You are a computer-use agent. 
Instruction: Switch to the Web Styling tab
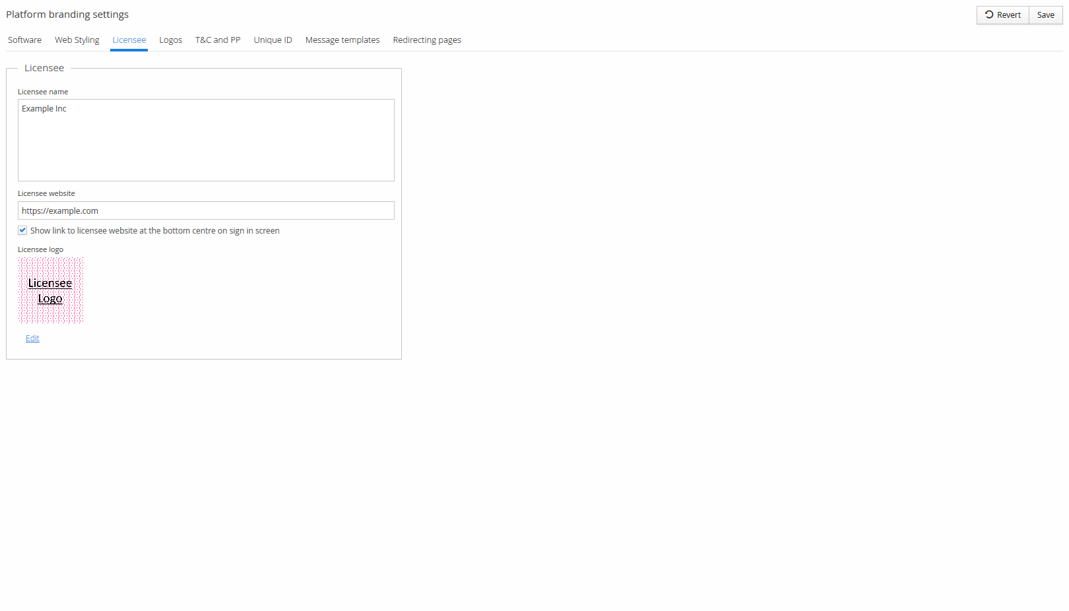(x=77, y=40)
